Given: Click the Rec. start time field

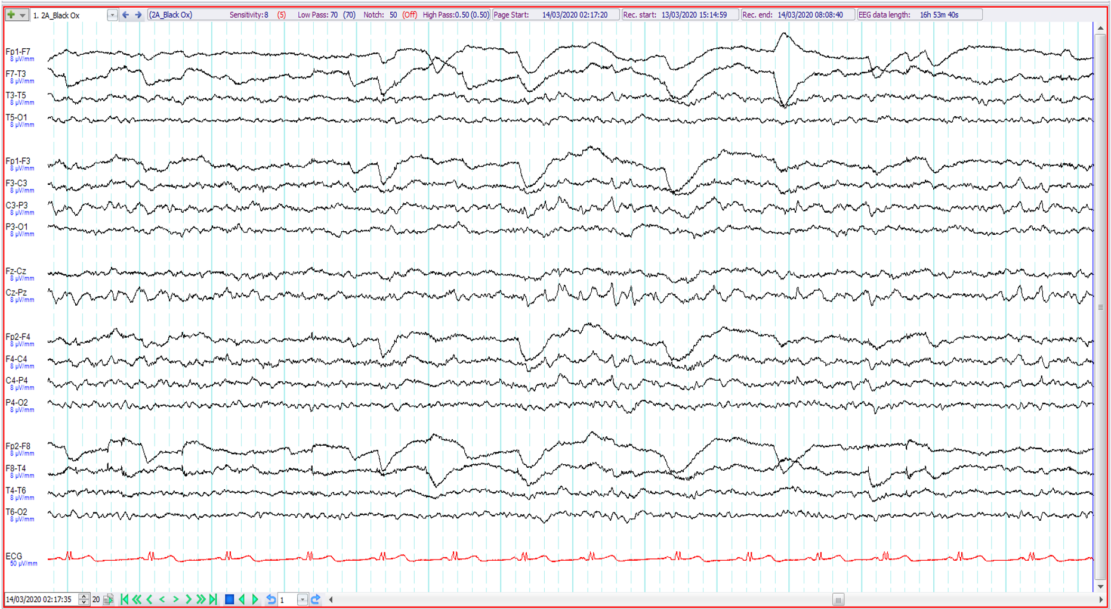Looking at the screenshot, I should (x=680, y=15).
